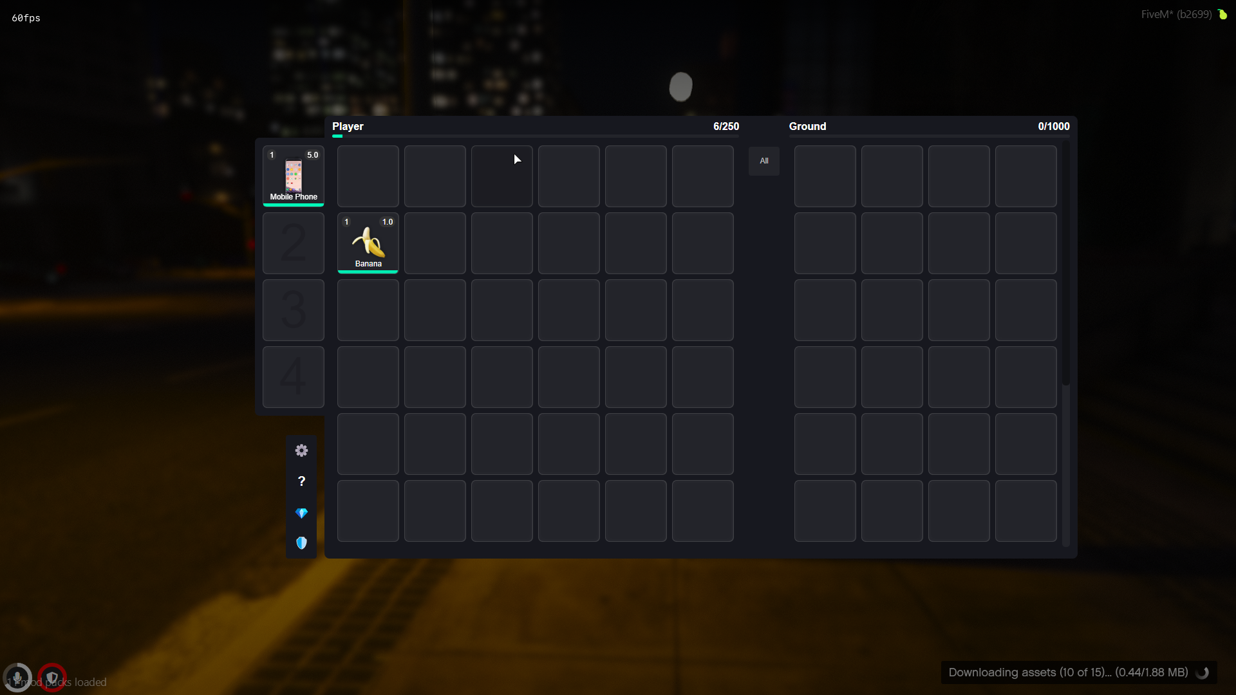Click the FiveM build version text
1236x695 pixels.
(1176, 14)
